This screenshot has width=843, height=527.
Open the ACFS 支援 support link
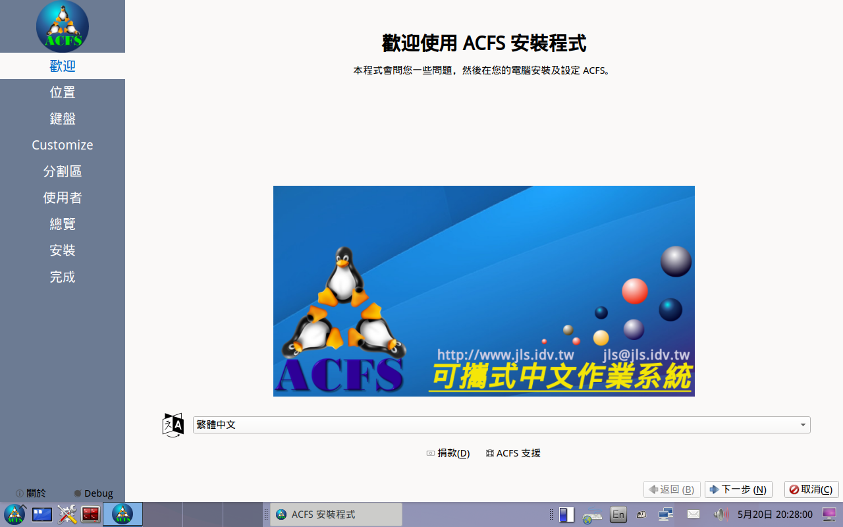coord(513,453)
